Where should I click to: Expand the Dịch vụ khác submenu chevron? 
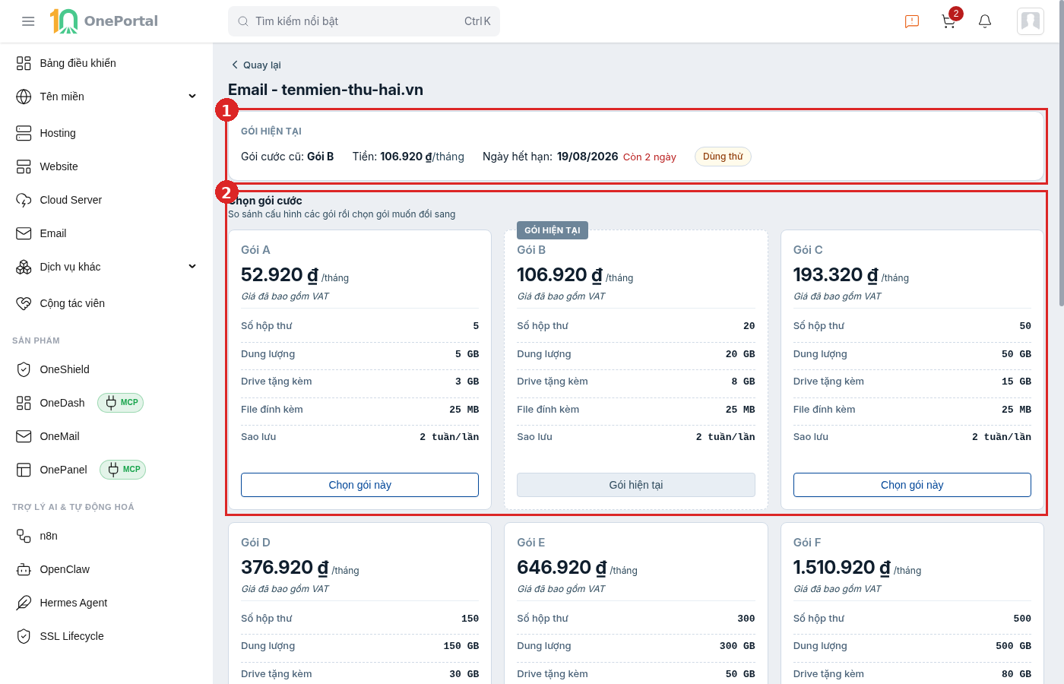[x=192, y=267]
